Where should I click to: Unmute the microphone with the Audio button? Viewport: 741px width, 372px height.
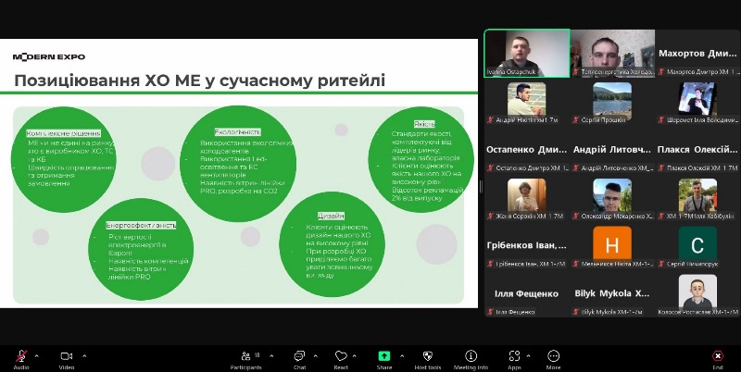click(21, 356)
